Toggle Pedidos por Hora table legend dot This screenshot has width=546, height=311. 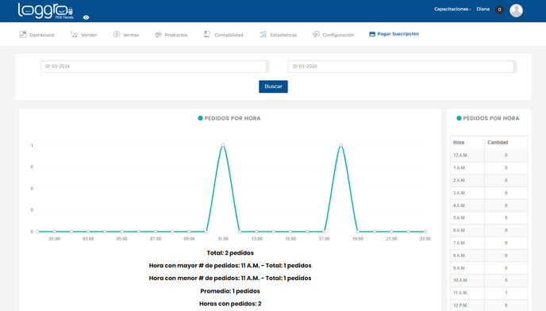459,118
